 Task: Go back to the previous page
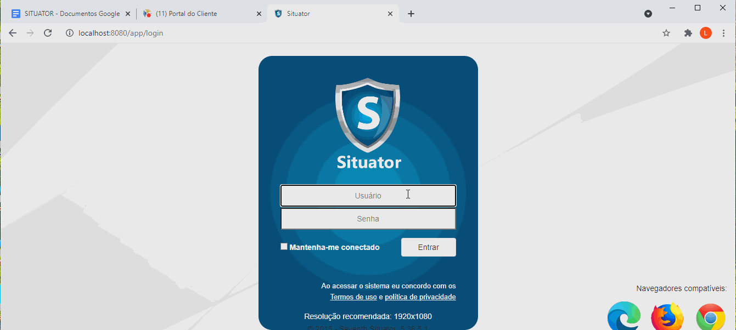(x=13, y=33)
